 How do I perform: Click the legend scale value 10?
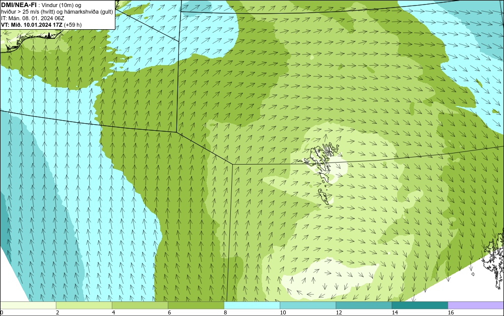[x=283, y=312]
